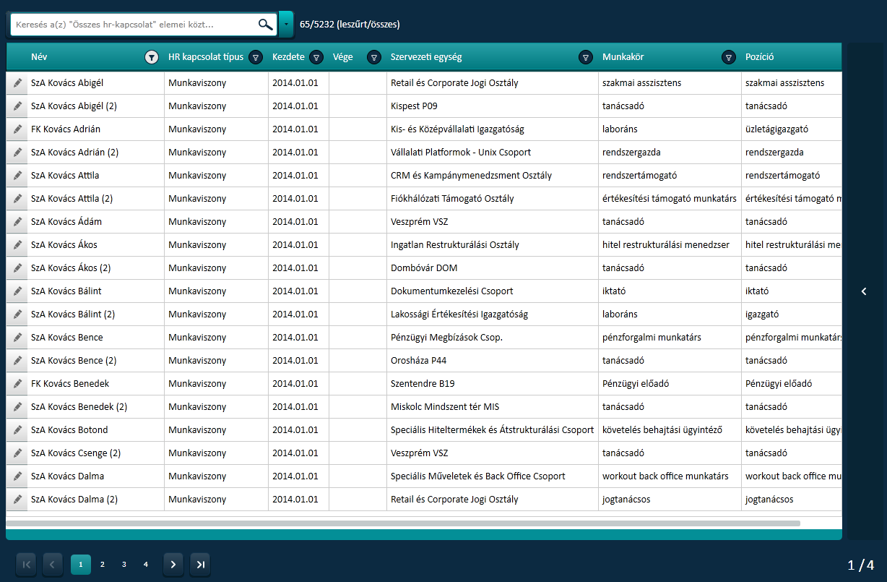This screenshot has width=887, height=582.
Task: Click the name "SzA Kovács Botond"
Action: click(x=69, y=430)
